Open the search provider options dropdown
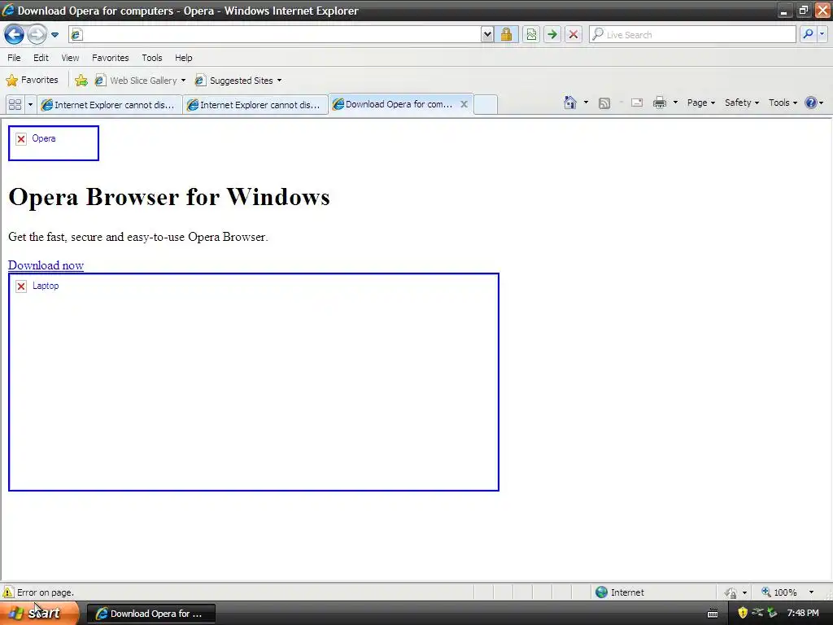 [x=822, y=34]
